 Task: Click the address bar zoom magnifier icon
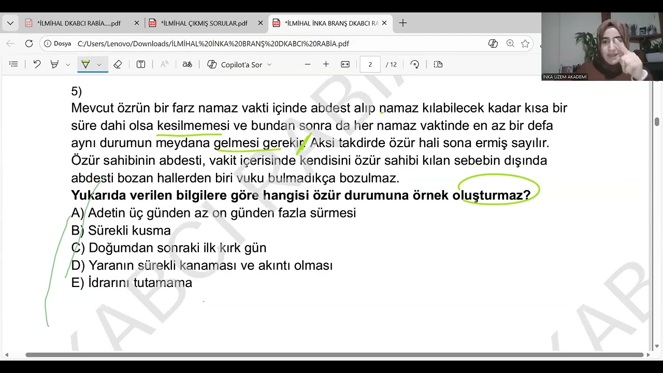[510, 44]
